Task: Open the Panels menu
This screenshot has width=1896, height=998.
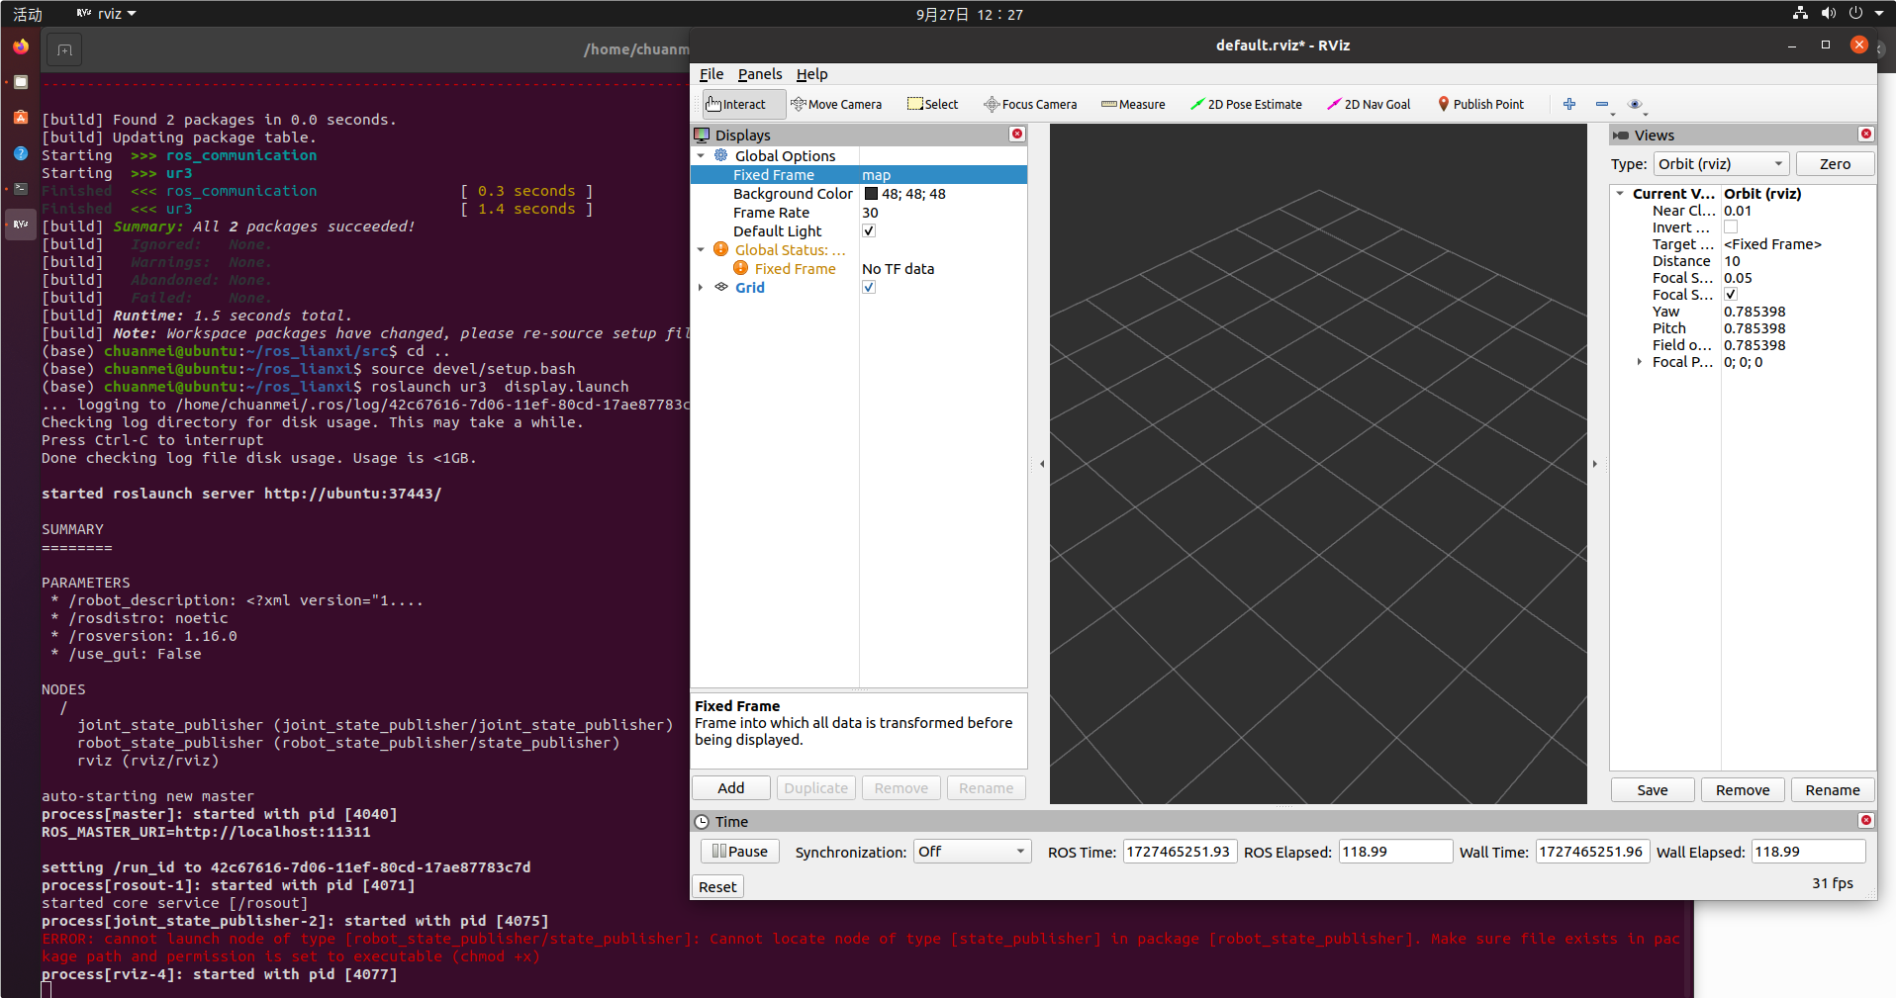Action: click(x=759, y=73)
